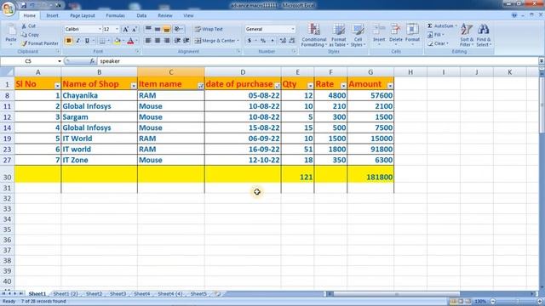Click Merge & Center
Screen dimensions: 545x306
(216, 41)
